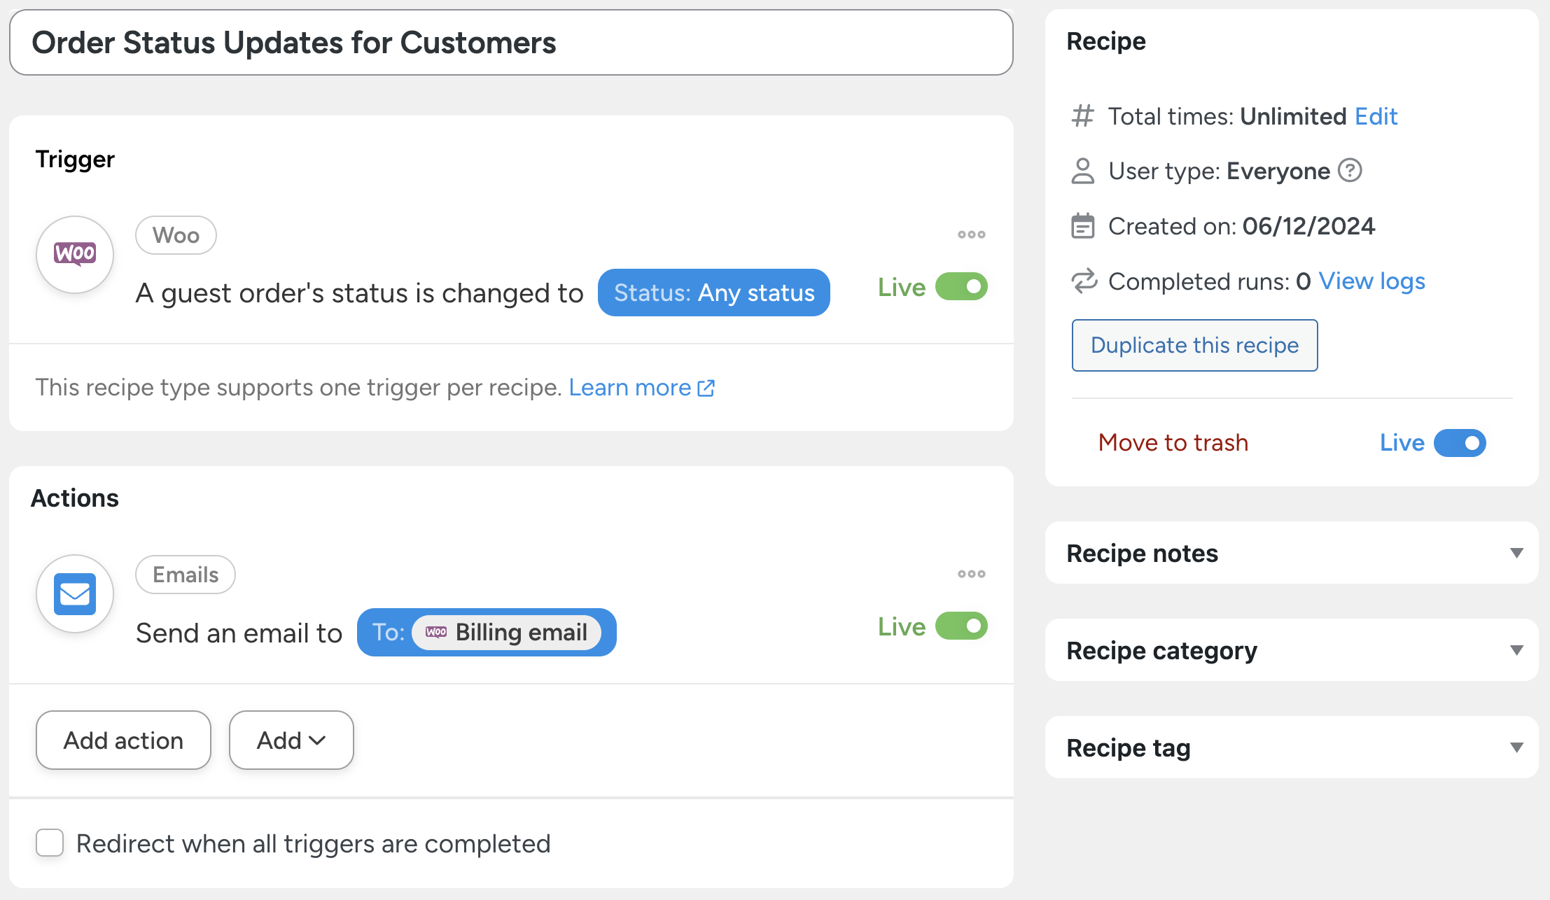Click the Emails action envelope icon
The height and width of the screenshot is (900, 1550).
click(75, 593)
